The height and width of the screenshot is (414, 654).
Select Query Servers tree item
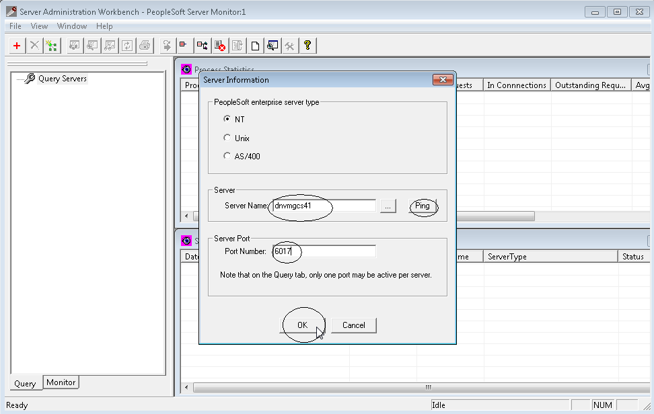(63, 79)
